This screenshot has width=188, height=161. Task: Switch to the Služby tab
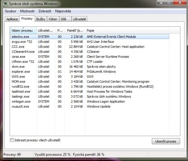pos(40,19)
